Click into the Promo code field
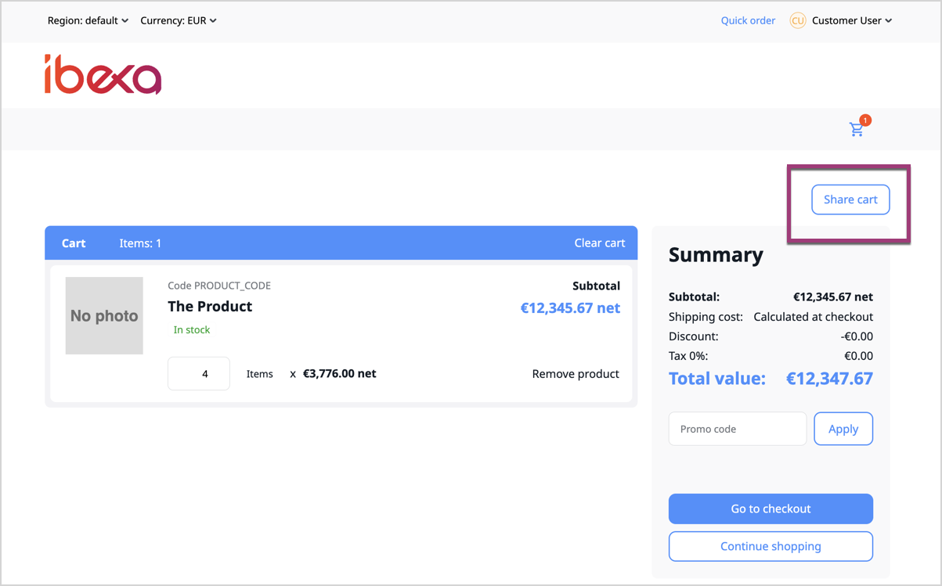The height and width of the screenshot is (586, 942). [737, 429]
